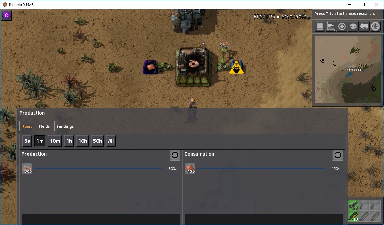Click the circled plus bonuses icon
This screenshot has width=384, height=225.
coord(342,27)
